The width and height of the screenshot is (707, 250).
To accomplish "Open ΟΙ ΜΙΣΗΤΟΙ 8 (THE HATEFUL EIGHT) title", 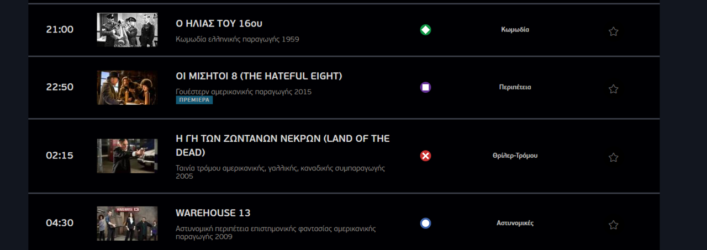I will click(x=258, y=76).
